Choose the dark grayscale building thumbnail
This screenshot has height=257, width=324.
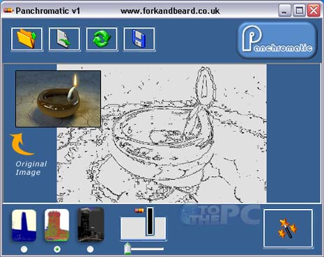tap(91, 224)
